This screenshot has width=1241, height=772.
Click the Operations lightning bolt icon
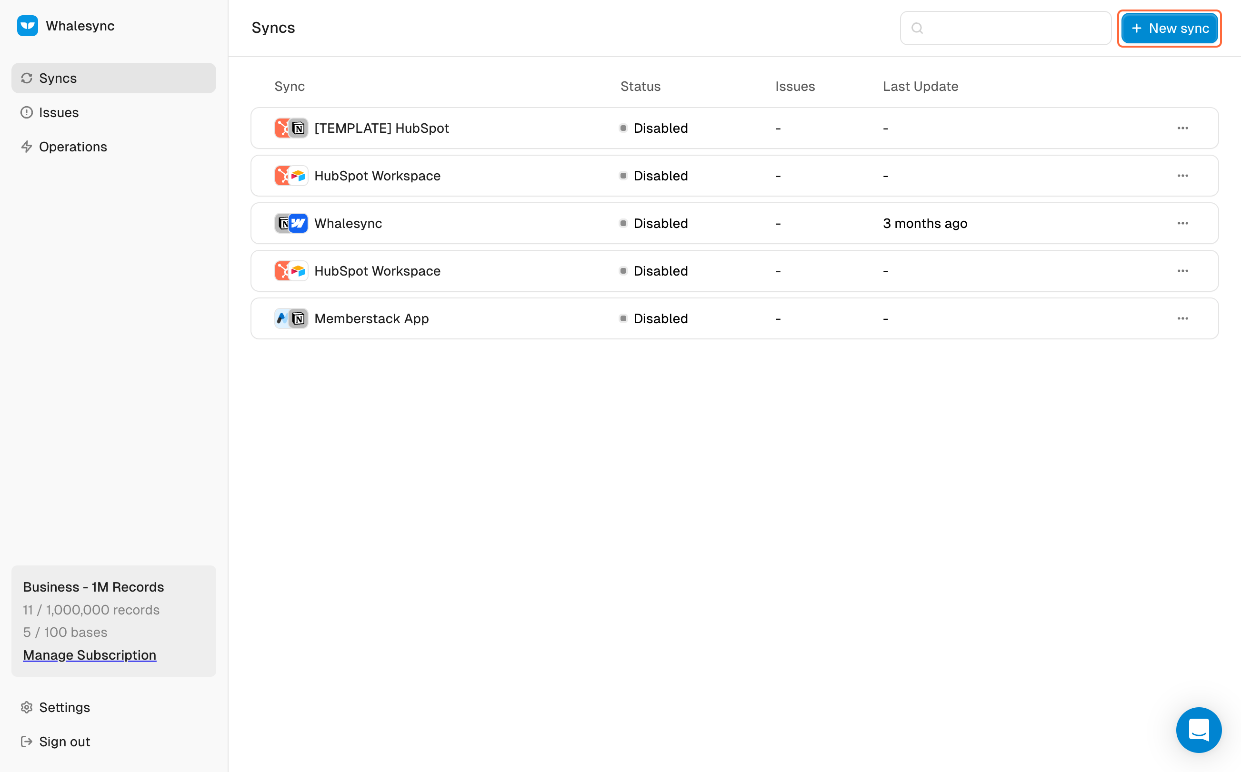27,147
